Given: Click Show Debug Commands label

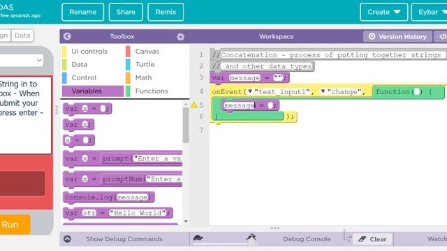Looking at the screenshot, I should (124, 239).
